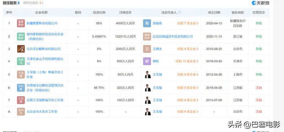
Task: Open 新疆豪豪影业有限公司 company link
Action: (42, 23)
